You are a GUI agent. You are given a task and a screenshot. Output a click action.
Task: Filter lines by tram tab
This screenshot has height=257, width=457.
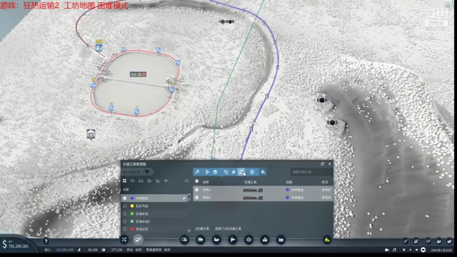tap(141, 181)
